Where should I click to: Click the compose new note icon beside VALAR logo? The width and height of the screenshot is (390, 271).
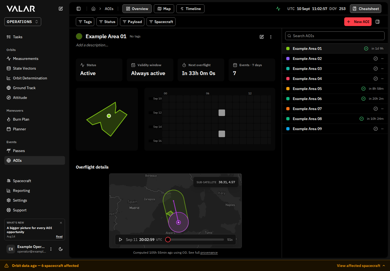[61, 9]
